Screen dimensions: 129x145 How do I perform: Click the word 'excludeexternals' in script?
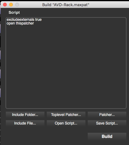pyautogui.click(x=20, y=20)
